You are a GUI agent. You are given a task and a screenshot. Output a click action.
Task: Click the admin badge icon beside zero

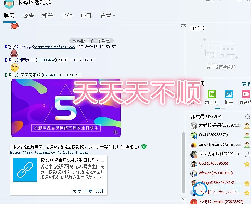pos(247,145)
